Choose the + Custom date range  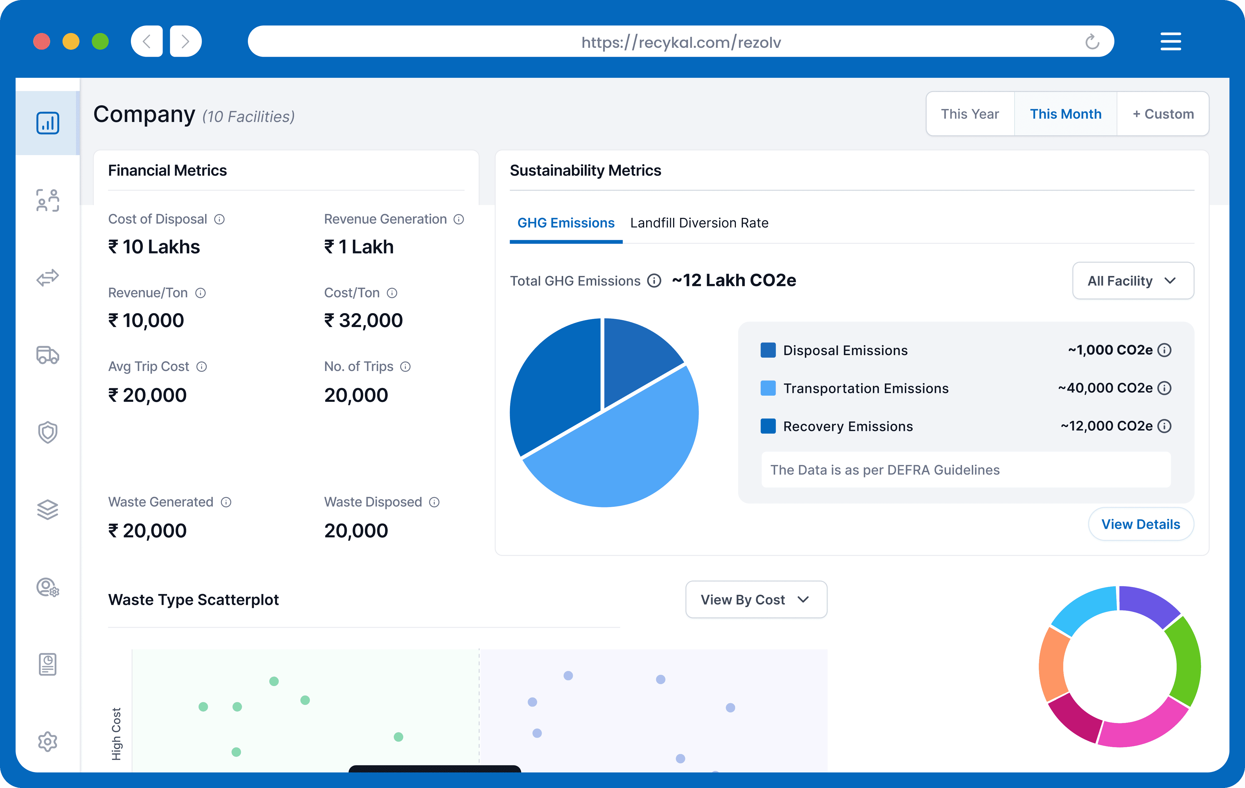1163,114
